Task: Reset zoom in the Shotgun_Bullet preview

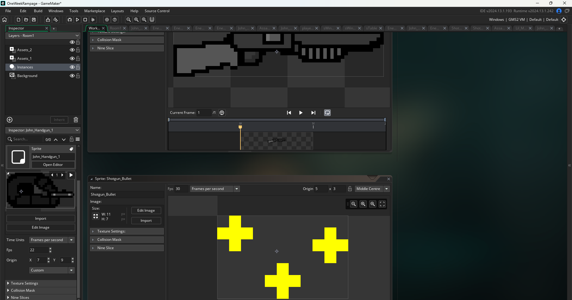Action: point(363,204)
